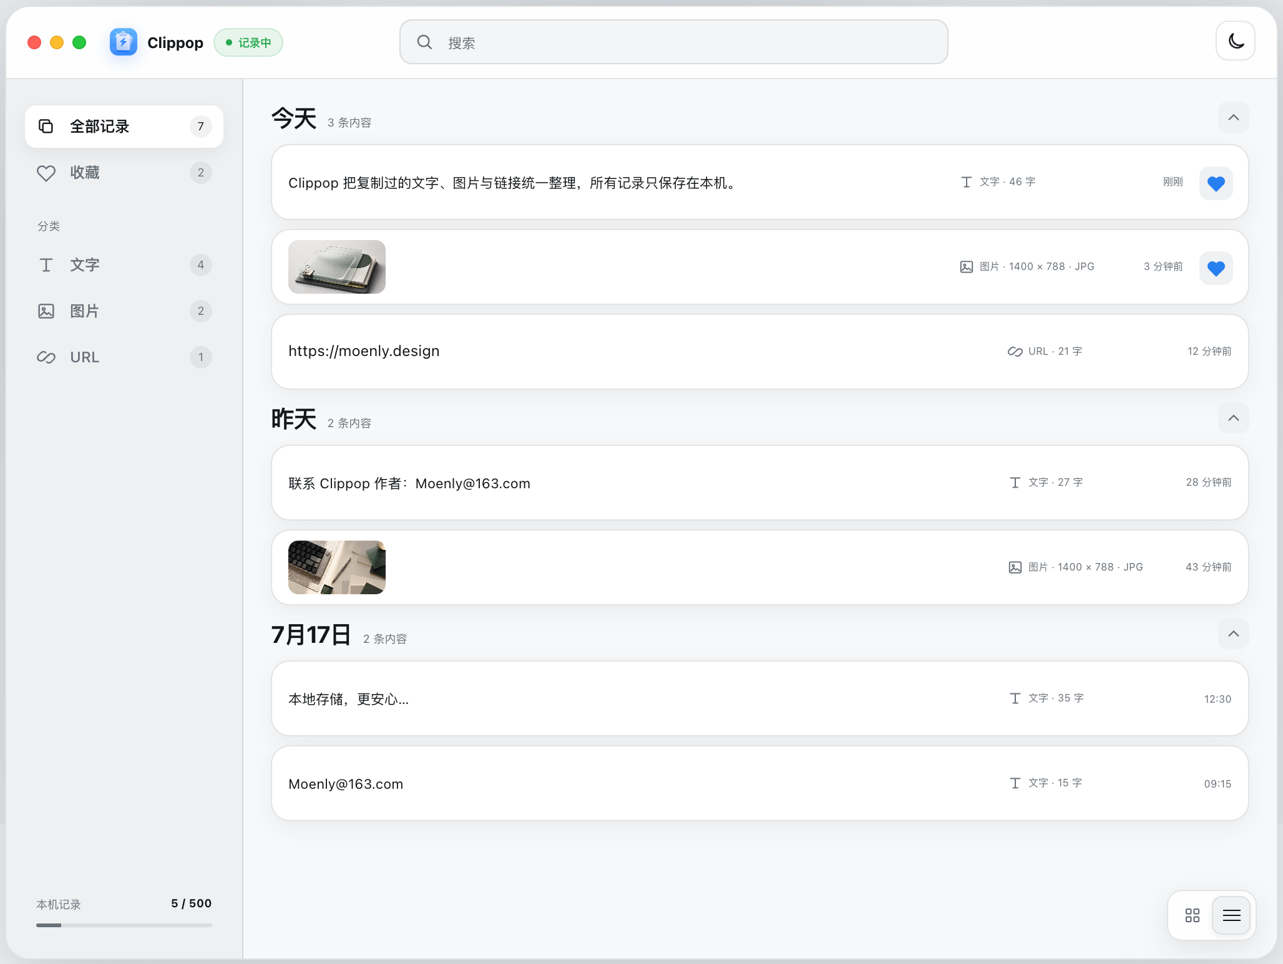Open the keyboard image thumbnail from yesterday
Screen dimensions: 1283x964
[337, 567]
